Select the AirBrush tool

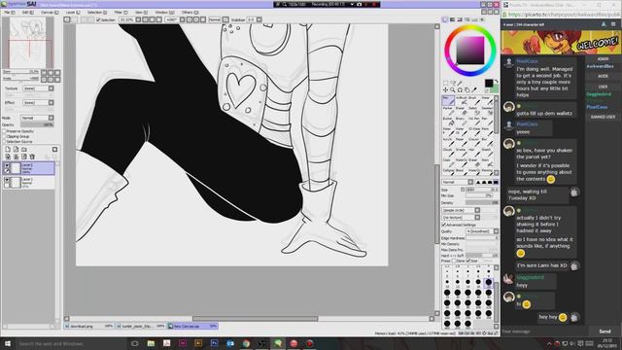(461, 100)
